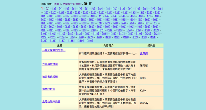Go to page [138]
Screen dimensions: 206x110
point(72,41)
